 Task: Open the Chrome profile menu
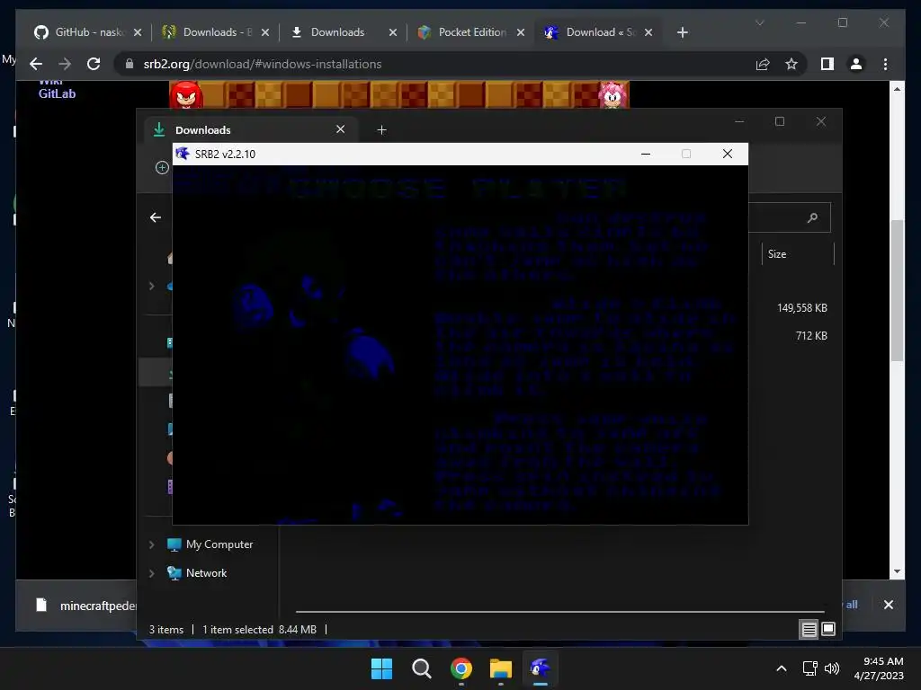[x=856, y=64]
